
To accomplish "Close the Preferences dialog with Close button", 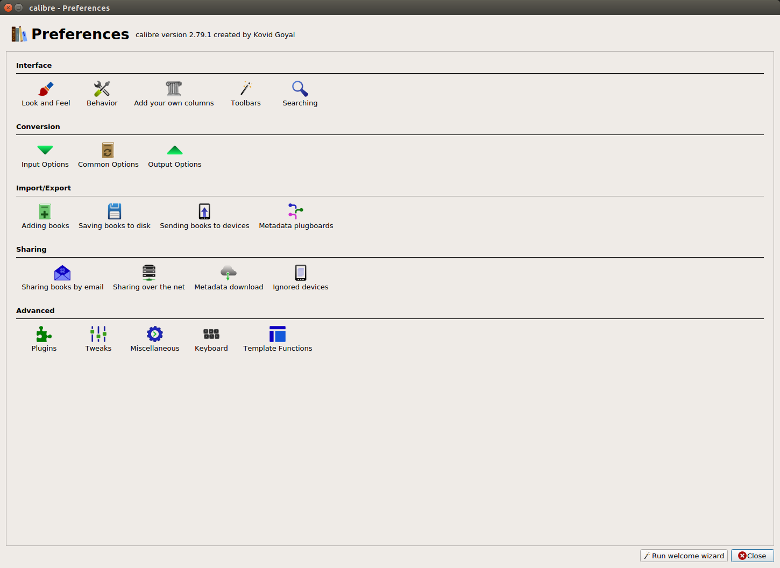I will [752, 556].
